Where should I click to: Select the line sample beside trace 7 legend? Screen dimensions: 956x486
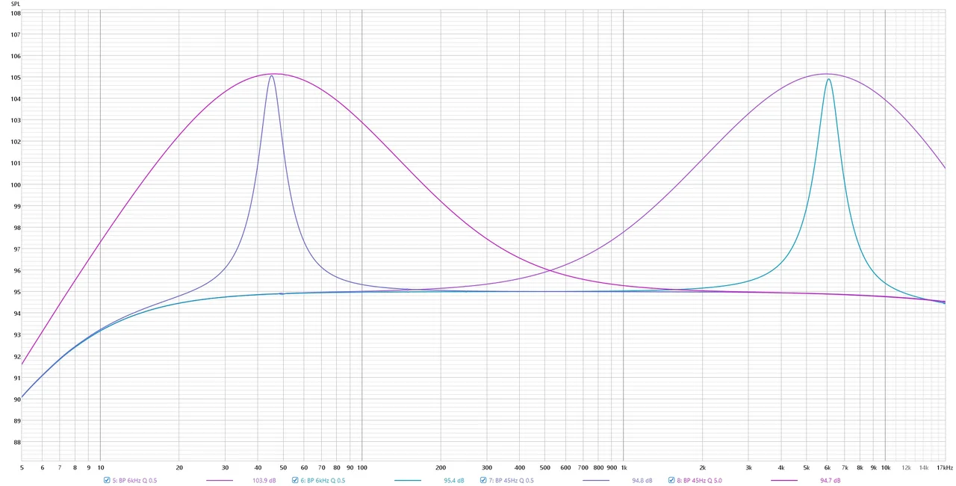595,481
